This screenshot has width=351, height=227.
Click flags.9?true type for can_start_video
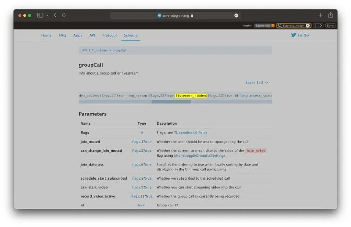tap(142, 187)
